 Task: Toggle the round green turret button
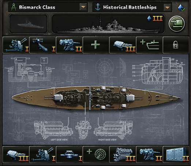click(177, 24)
